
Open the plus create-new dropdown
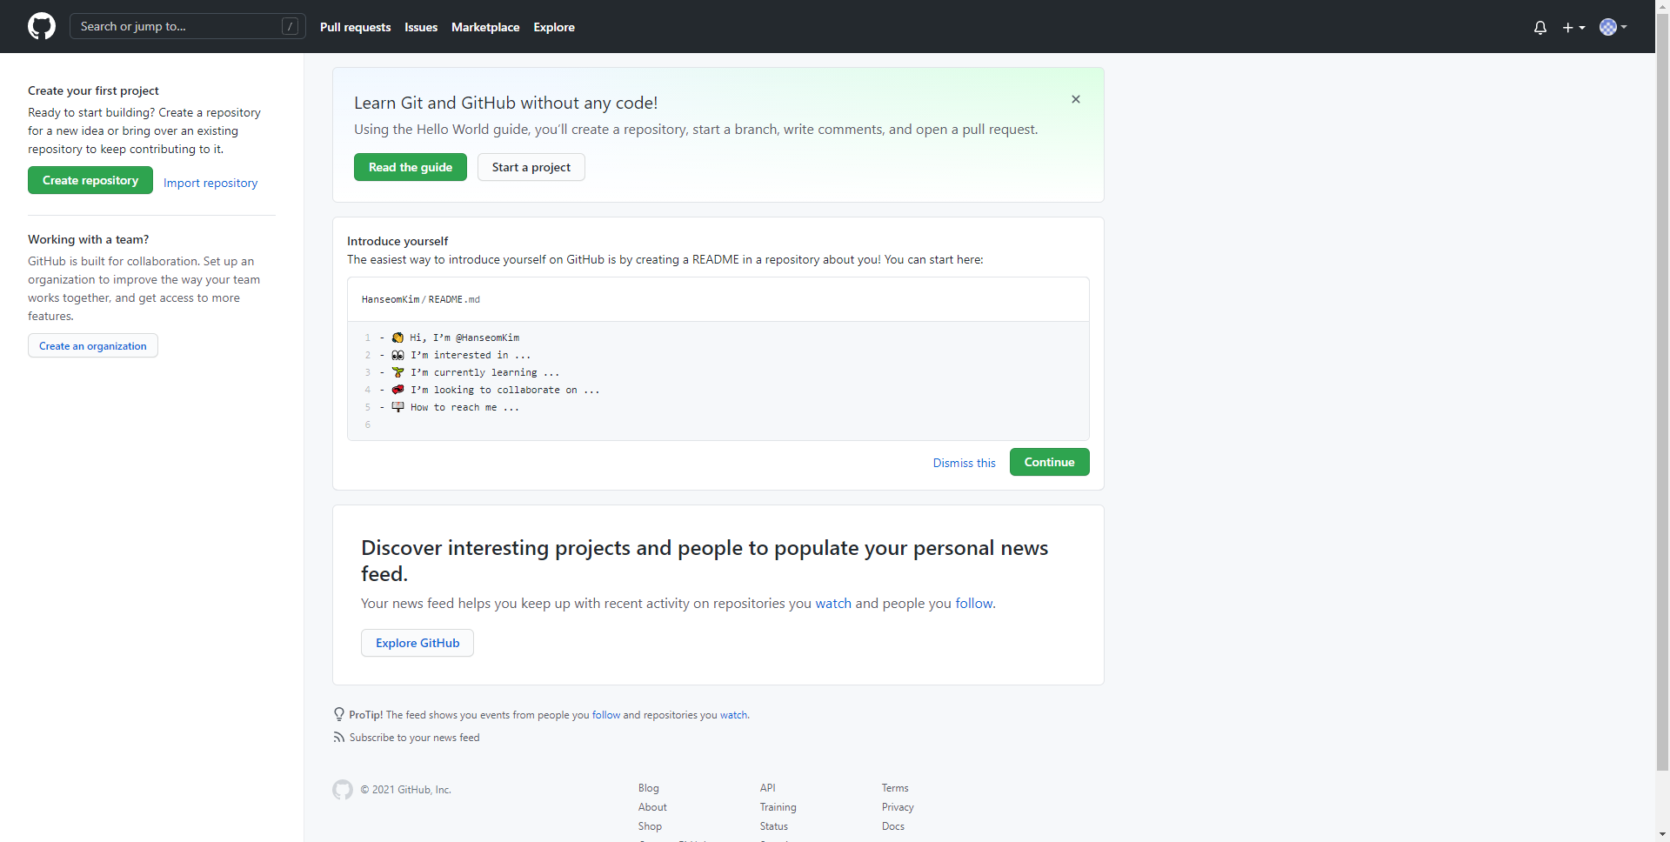pos(1573,28)
